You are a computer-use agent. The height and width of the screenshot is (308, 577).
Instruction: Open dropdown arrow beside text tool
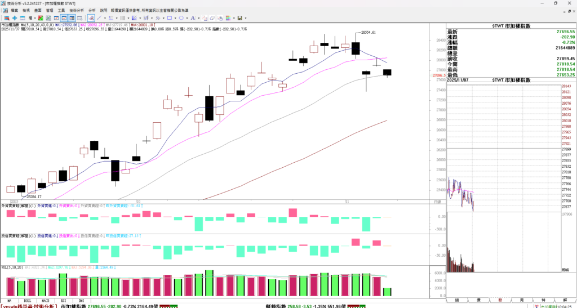[x=199, y=18]
